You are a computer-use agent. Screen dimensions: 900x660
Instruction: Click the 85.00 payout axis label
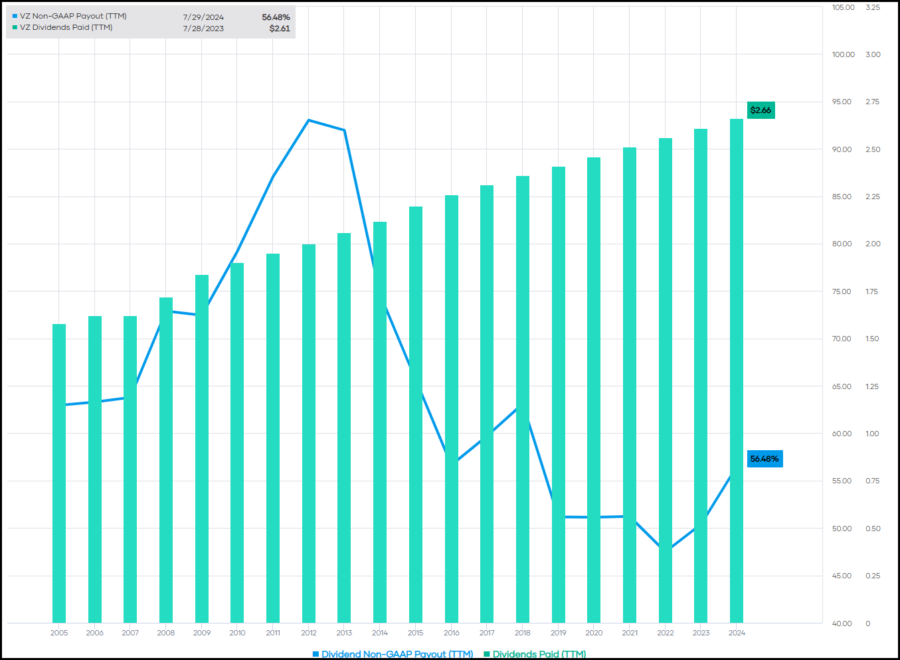(842, 197)
